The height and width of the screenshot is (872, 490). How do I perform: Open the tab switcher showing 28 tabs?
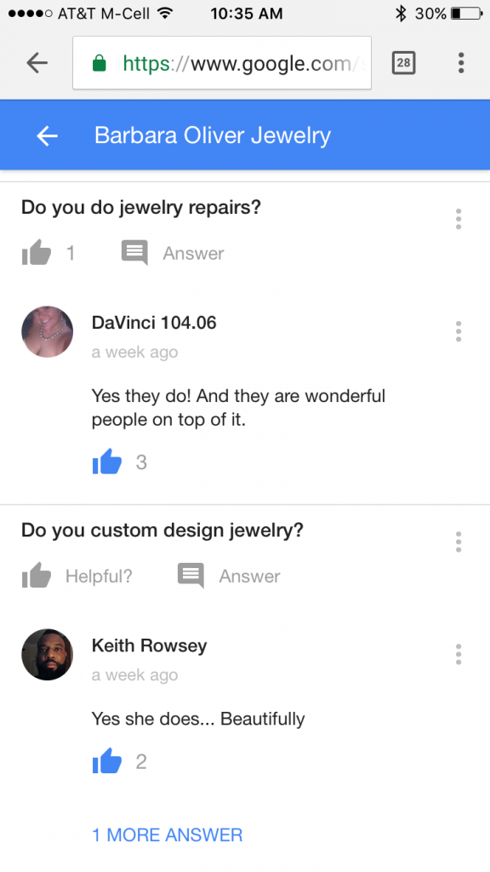point(403,63)
